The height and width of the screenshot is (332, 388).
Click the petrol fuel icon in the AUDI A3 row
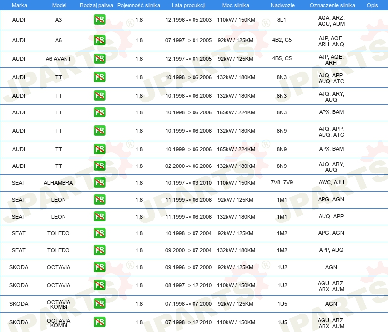point(99,20)
